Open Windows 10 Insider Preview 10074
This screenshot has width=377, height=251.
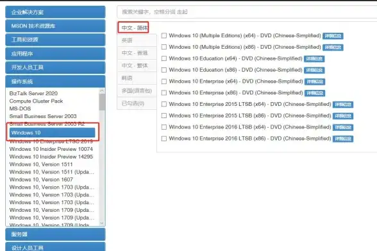point(51,149)
